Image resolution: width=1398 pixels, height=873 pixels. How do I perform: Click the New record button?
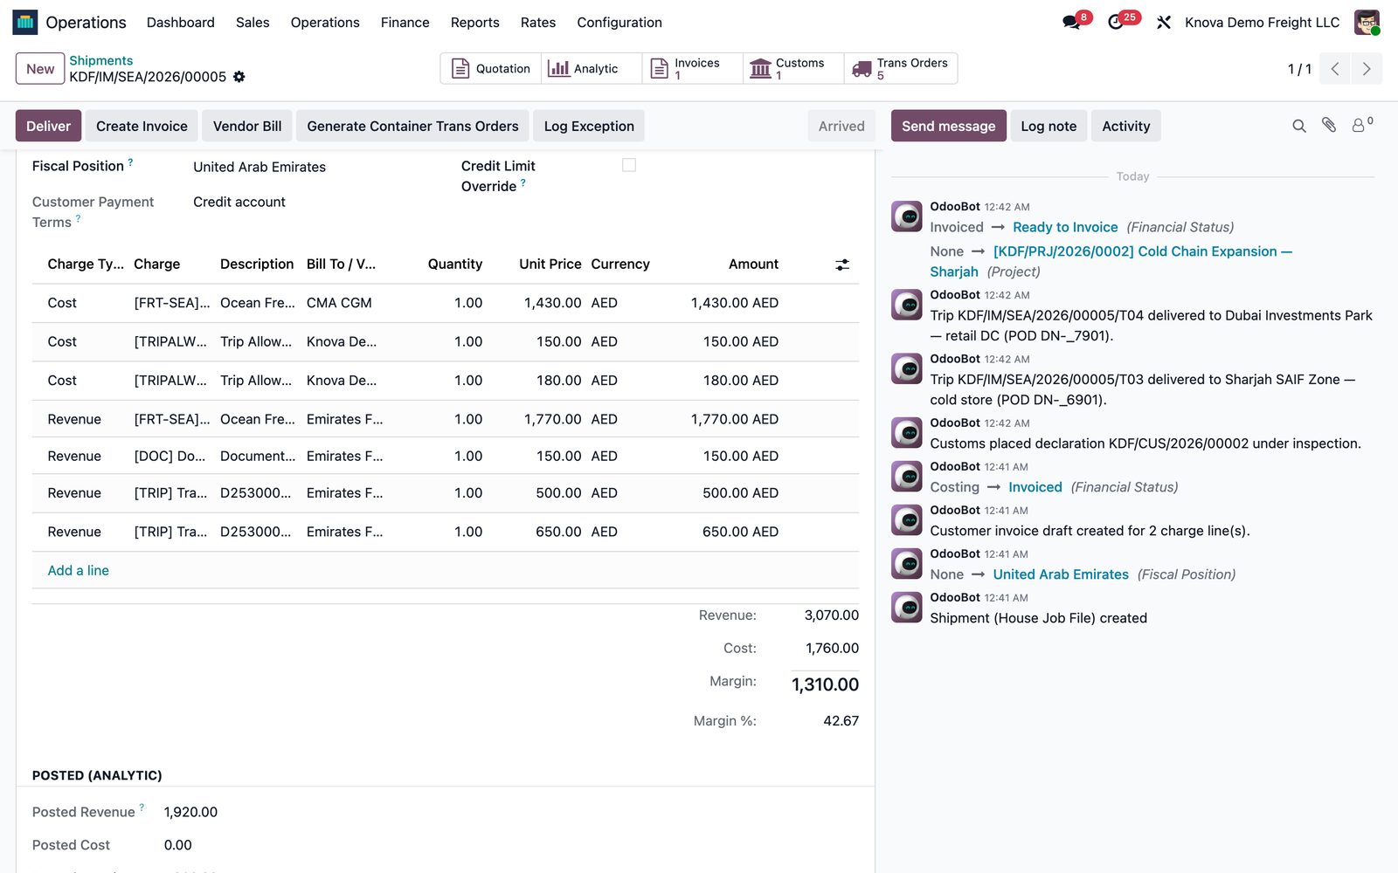40,69
